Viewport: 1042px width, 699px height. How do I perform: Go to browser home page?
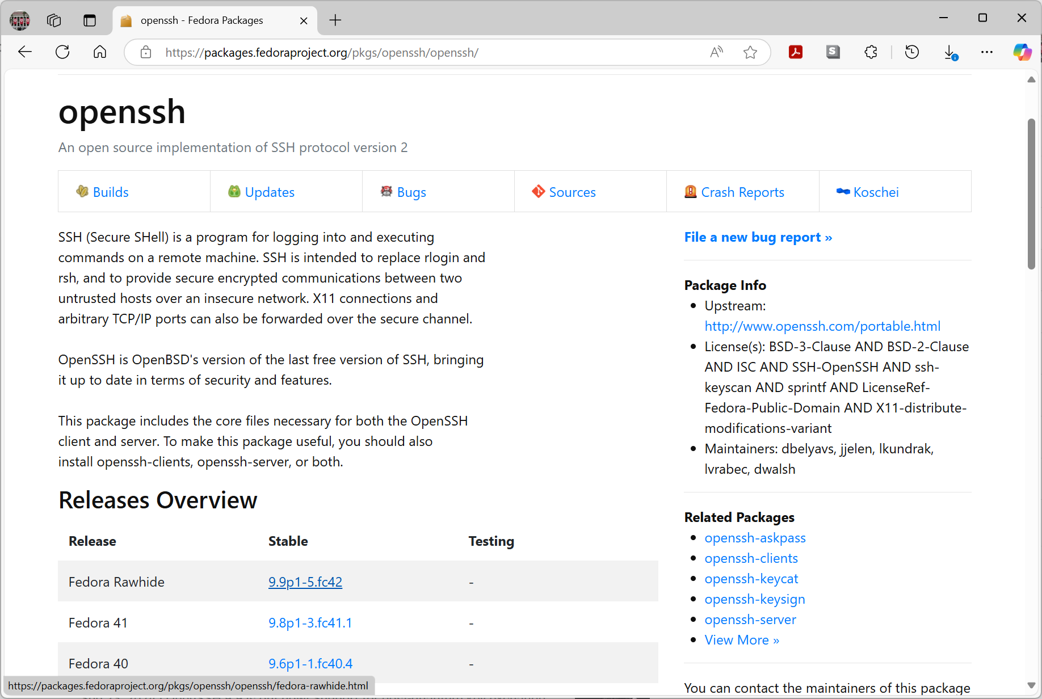point(99,52)
